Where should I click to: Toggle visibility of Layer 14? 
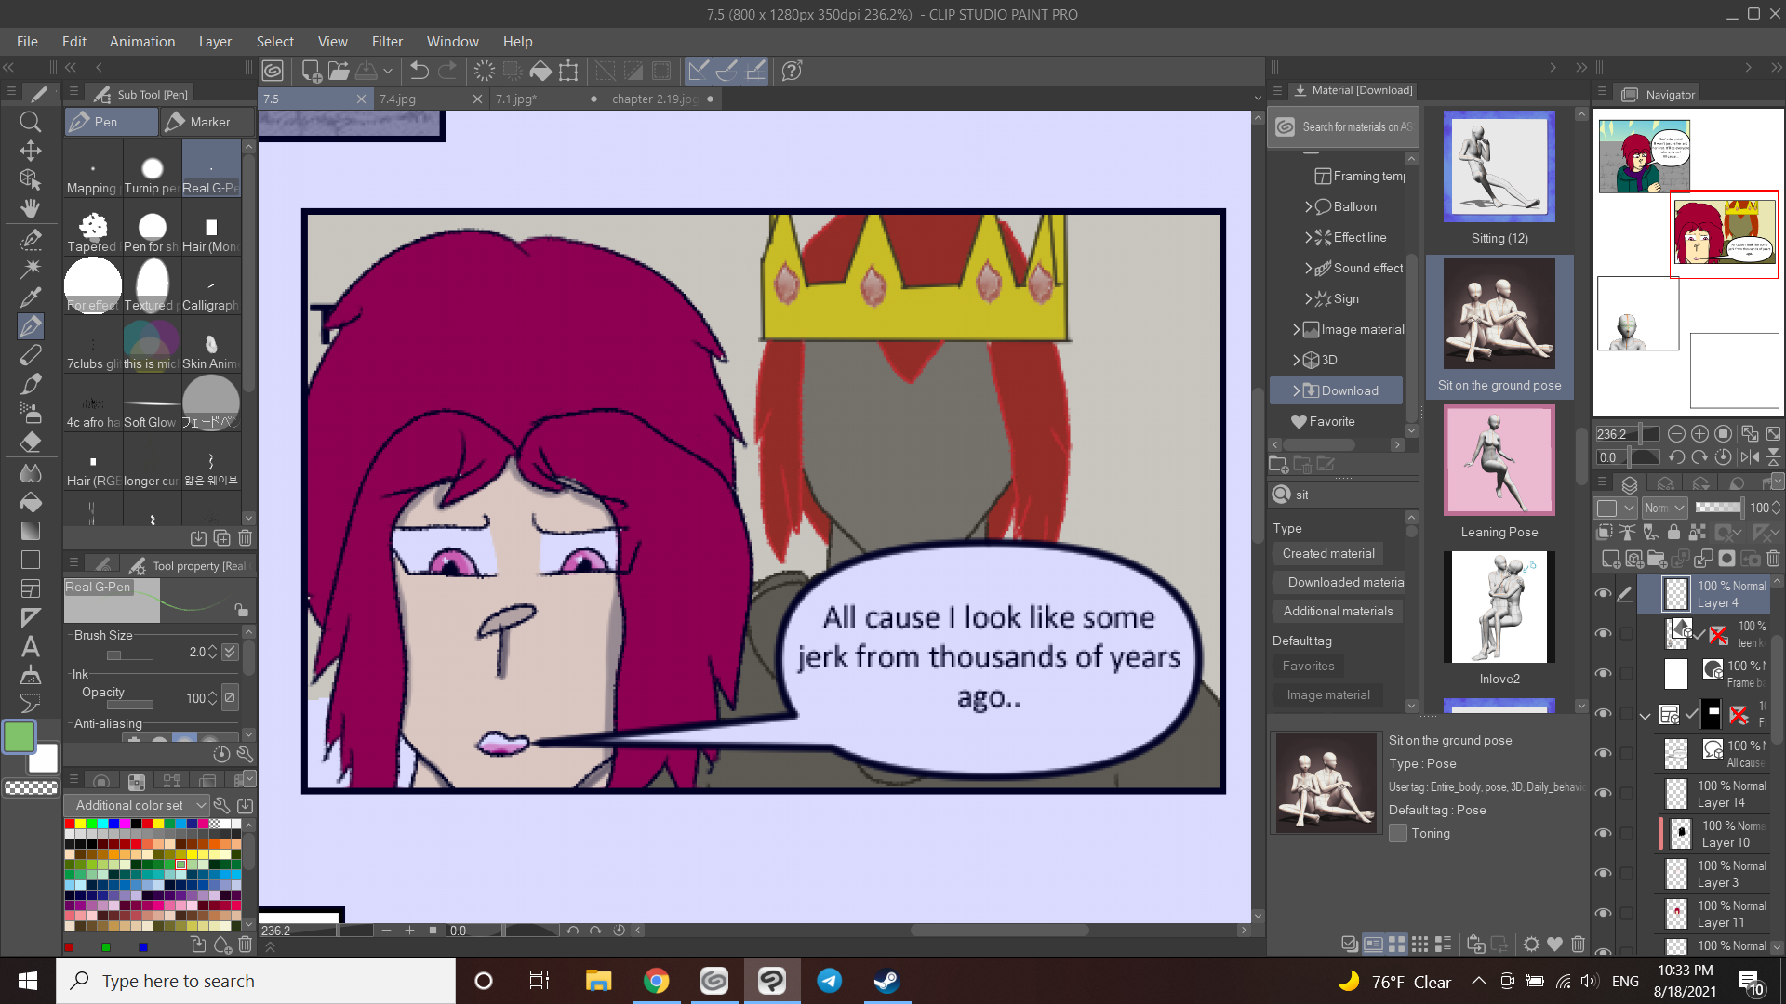click(1603, 794)
